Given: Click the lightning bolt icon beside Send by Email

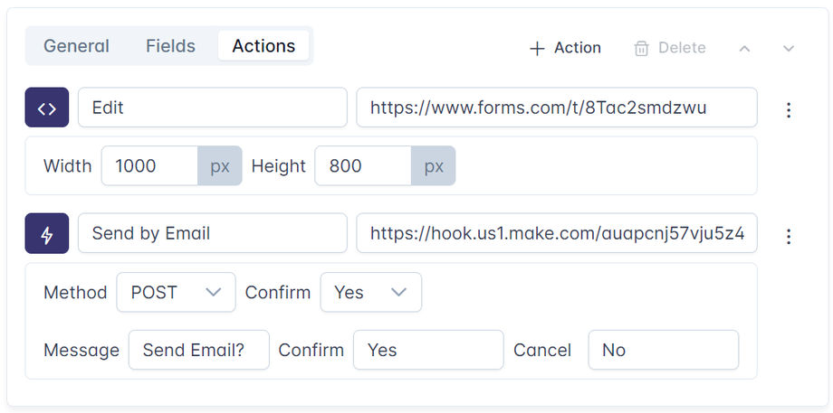Looking at the screenshot, I should tap(47, 234).
